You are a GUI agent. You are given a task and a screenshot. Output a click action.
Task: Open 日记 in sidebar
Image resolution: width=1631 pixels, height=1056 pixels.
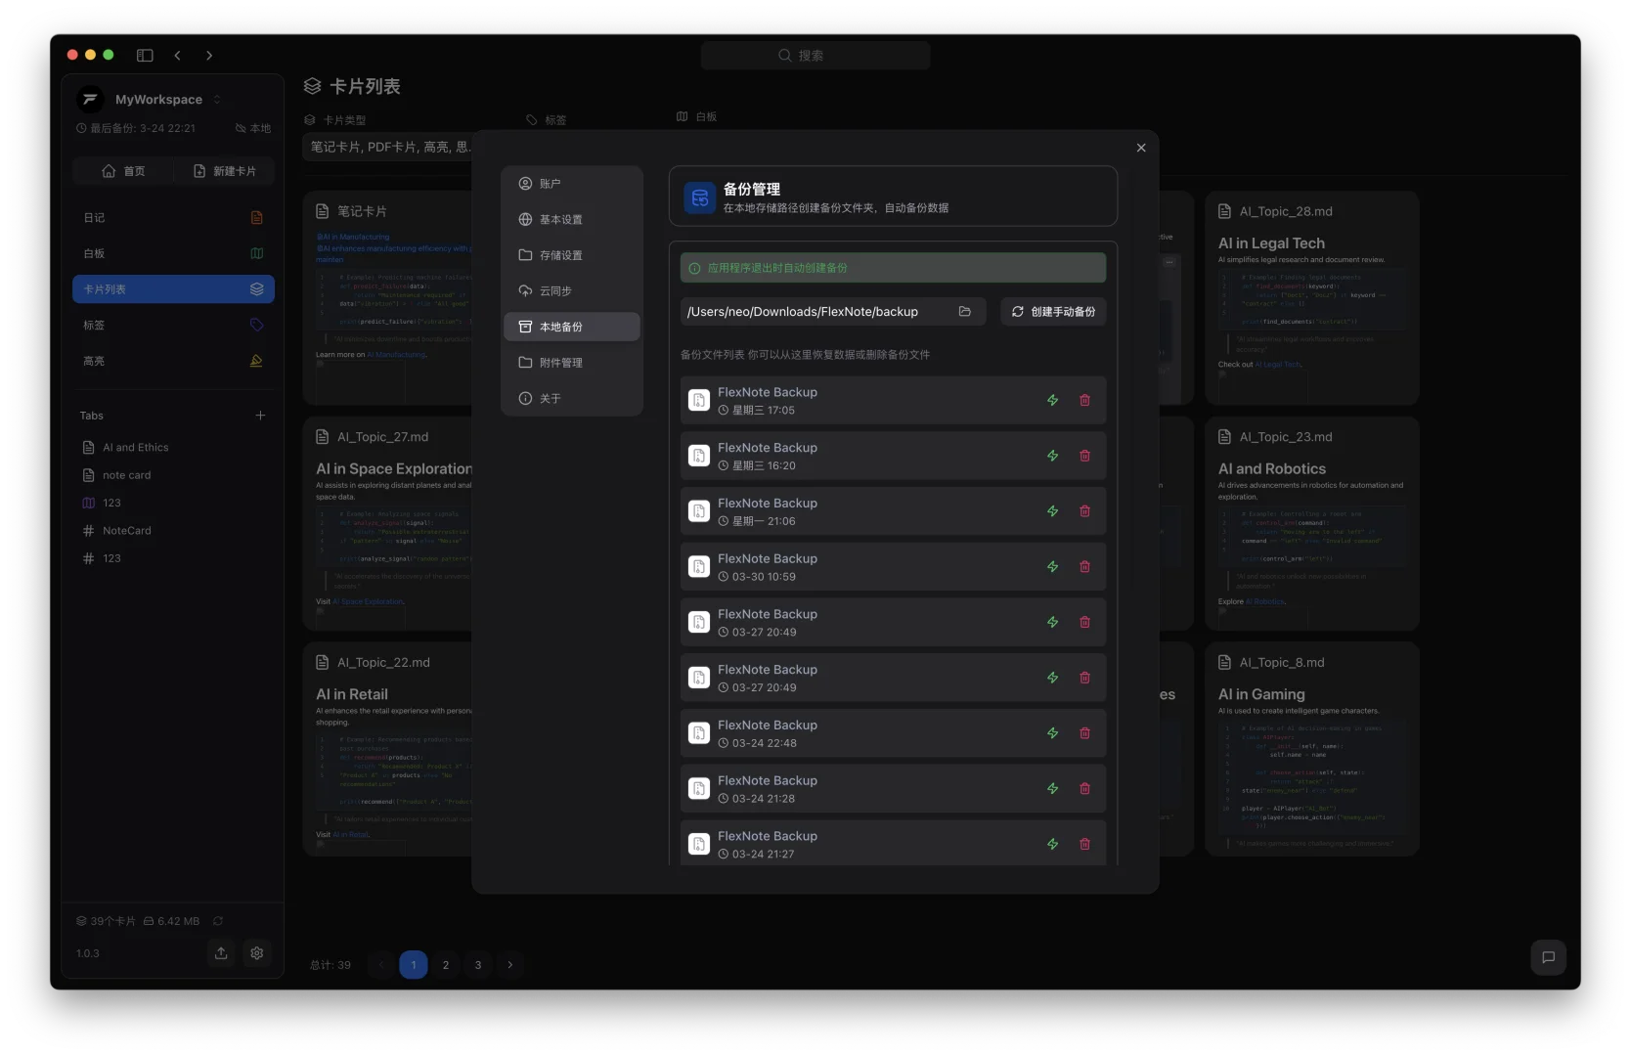tap(173, 218)
